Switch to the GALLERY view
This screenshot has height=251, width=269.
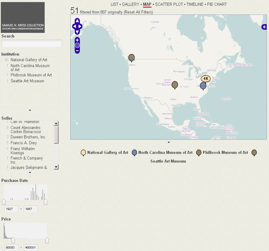131,4
